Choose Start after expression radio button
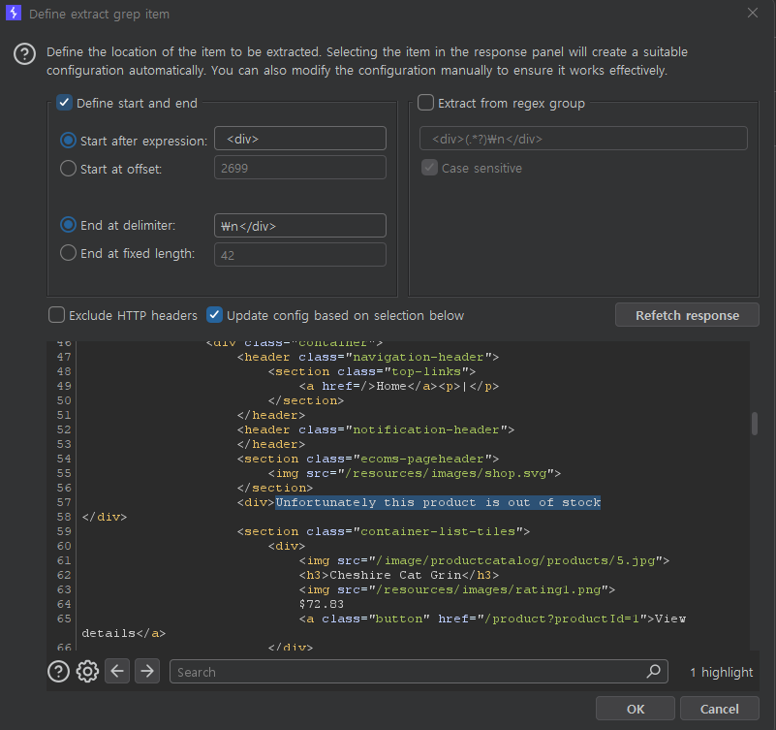This screenshot has width=776, height=730. click(68, 141)
